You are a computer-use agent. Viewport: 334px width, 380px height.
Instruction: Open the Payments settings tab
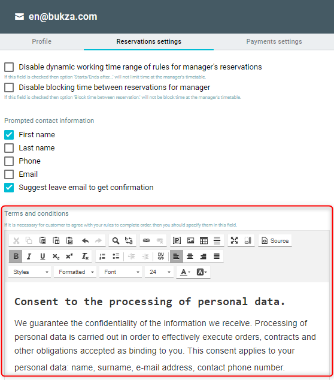point(274,42)
